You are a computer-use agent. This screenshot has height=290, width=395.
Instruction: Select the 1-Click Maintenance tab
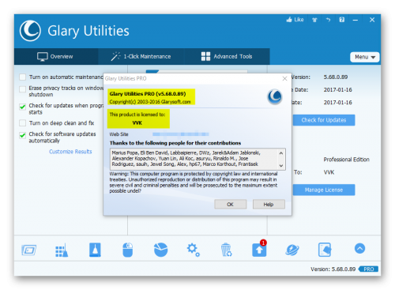[141, 56]
